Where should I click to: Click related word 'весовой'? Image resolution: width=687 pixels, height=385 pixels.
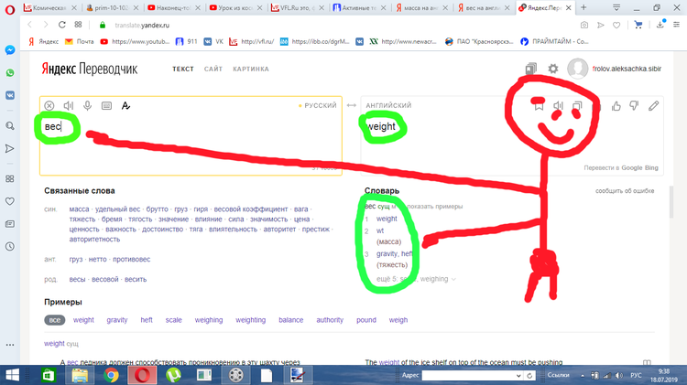click(x=105, y=279)
